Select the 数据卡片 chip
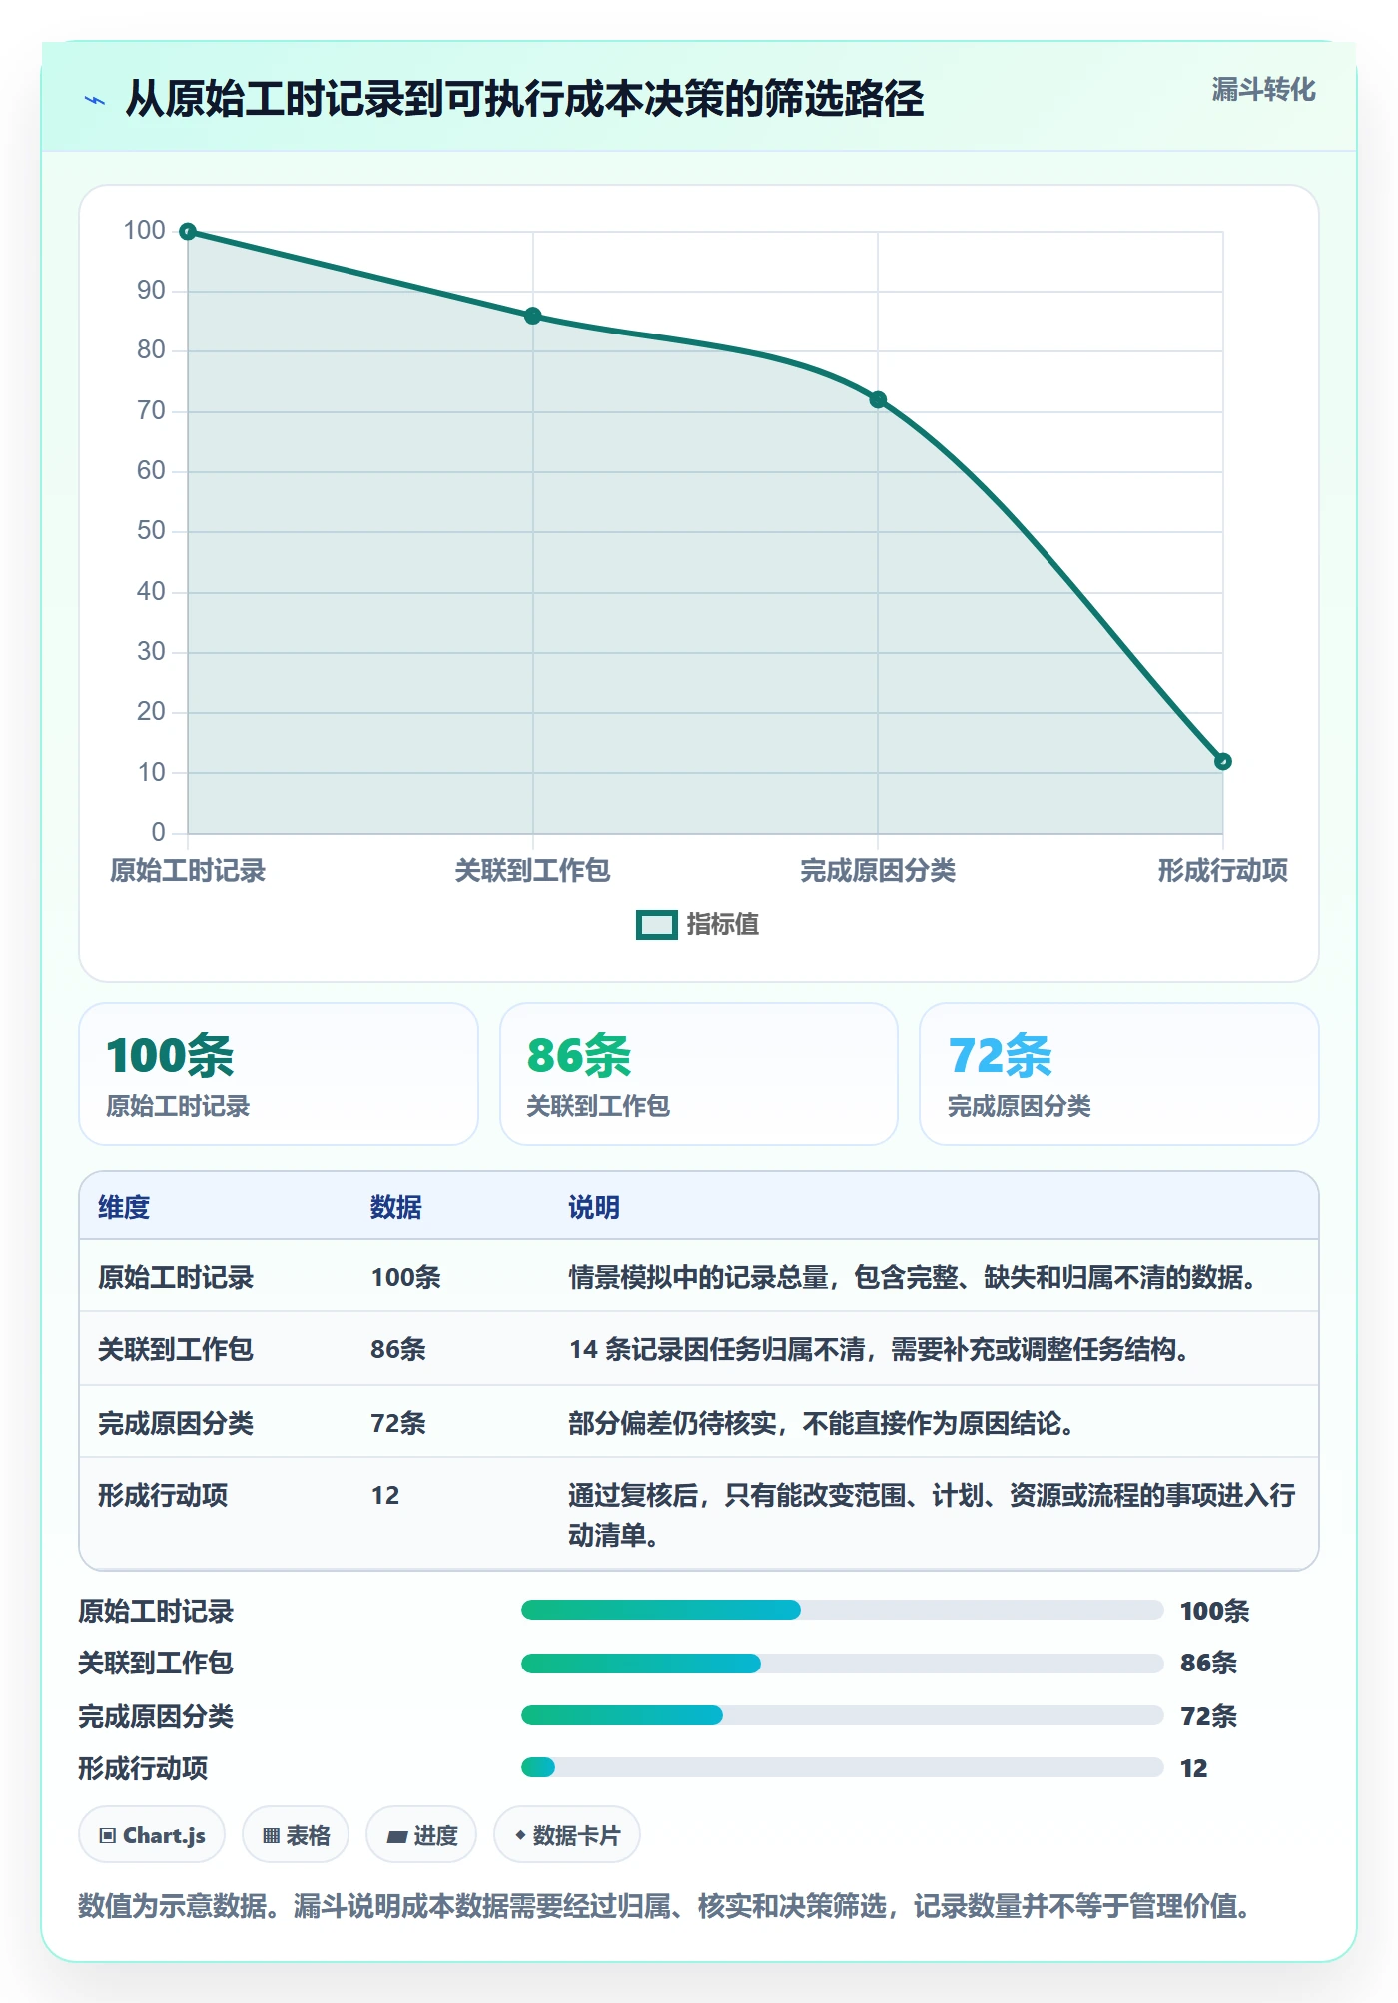This screenshot has height=2003, width=1398. click(567, 1835)
